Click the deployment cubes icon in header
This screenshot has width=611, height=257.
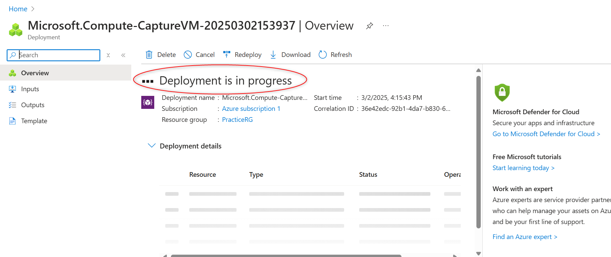click(16, 30)
